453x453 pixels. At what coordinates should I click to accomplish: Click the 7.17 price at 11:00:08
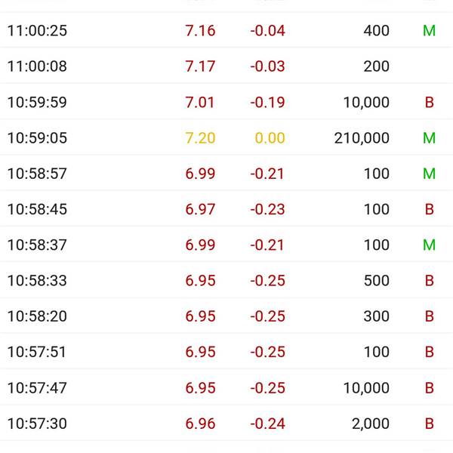(x=200, y=66)
